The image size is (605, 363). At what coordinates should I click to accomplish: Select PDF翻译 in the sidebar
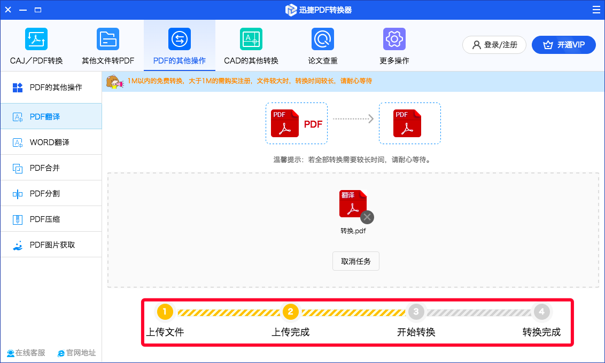[51, 117]
